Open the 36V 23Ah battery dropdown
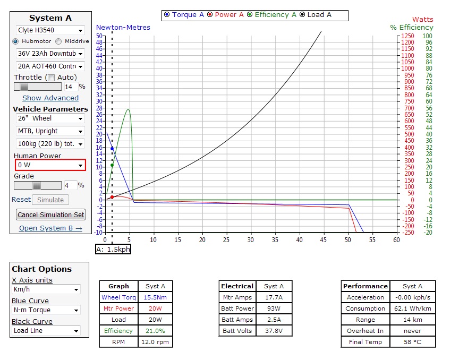This screenshot has height=360, width=459. click(x=50, y=54)
